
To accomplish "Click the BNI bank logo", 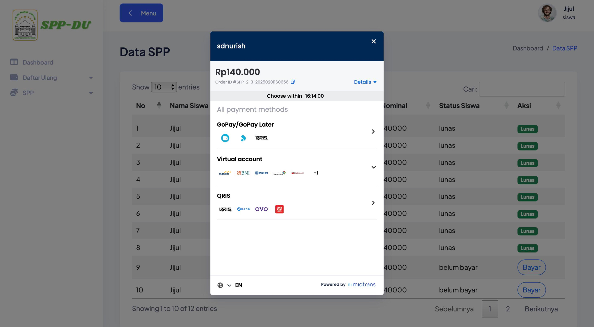I will point(243,173).
